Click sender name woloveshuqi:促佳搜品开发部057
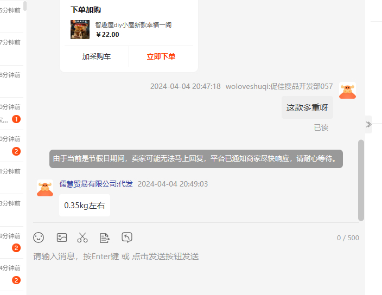The height and width of the screenshot is (295, 382). click(279, 86)
